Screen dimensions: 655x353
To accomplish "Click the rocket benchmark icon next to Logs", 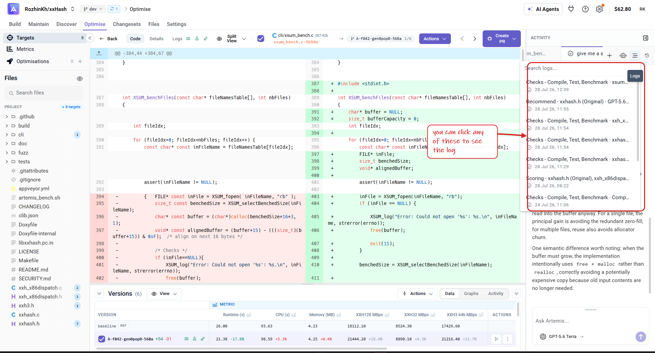I will point(205,39).
